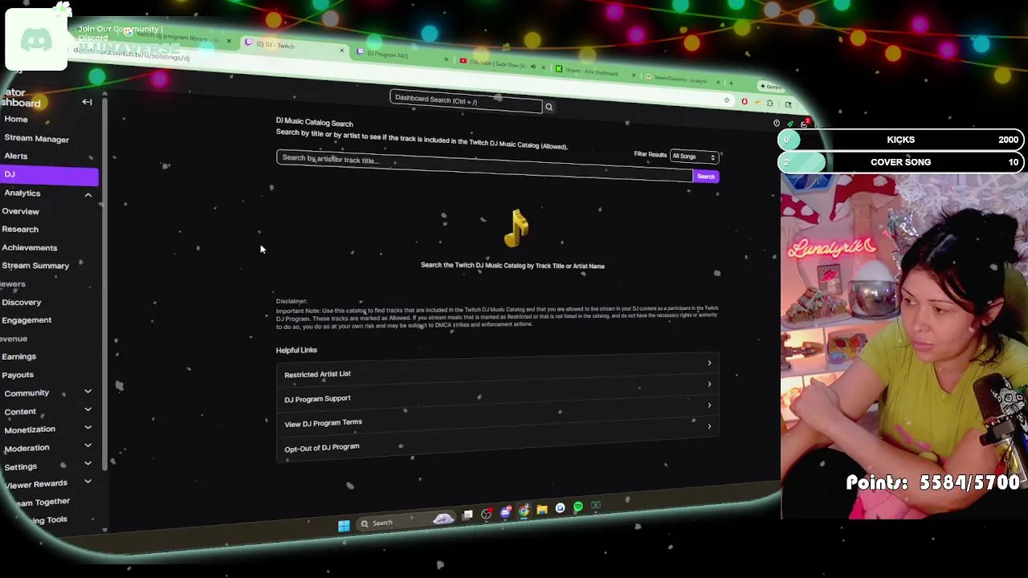Click the Dashboard Search magnifier icon
The height and width of the screenshot is (578, 1028).
click(x=549, y=107)
